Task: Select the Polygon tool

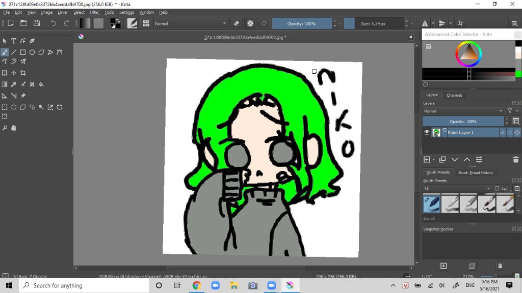Action: pyautogui.click(x=41, y=52)
